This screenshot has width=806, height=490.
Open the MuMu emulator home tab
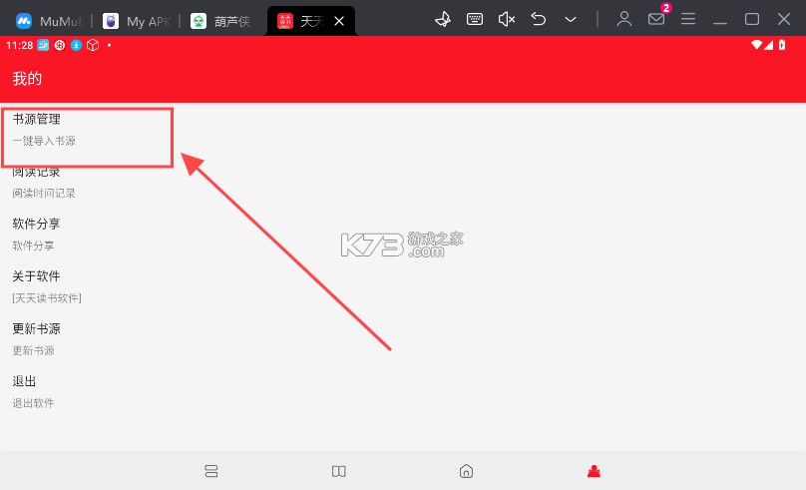(x=50, y=21)
